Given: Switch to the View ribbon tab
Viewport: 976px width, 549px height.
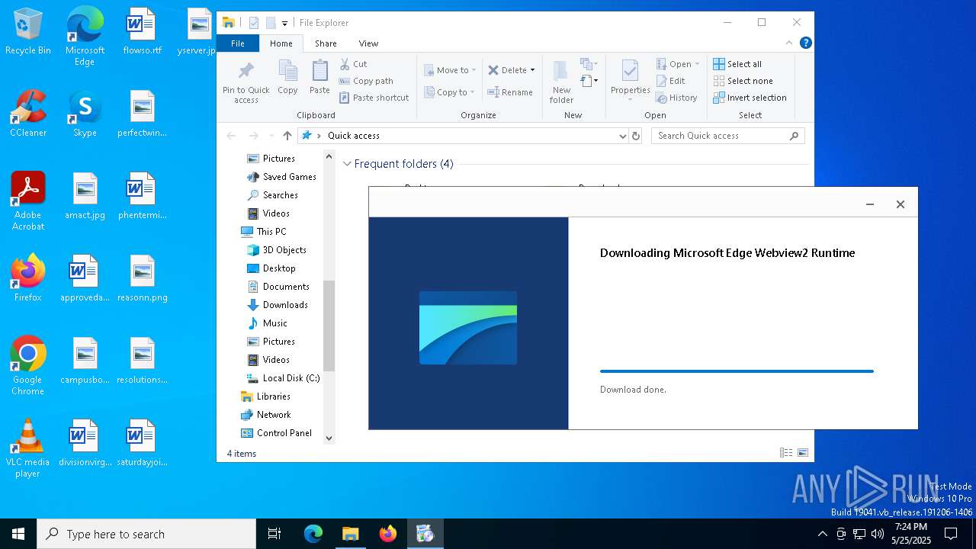Looking at the screenshot, I should [x=368, y=43].
